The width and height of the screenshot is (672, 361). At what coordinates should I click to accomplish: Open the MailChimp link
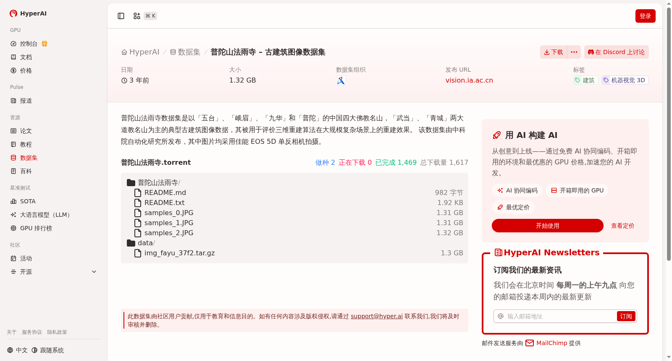(x=546, y=343)
